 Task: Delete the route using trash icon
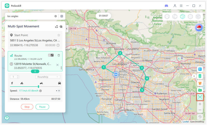(x=59, y=55)
